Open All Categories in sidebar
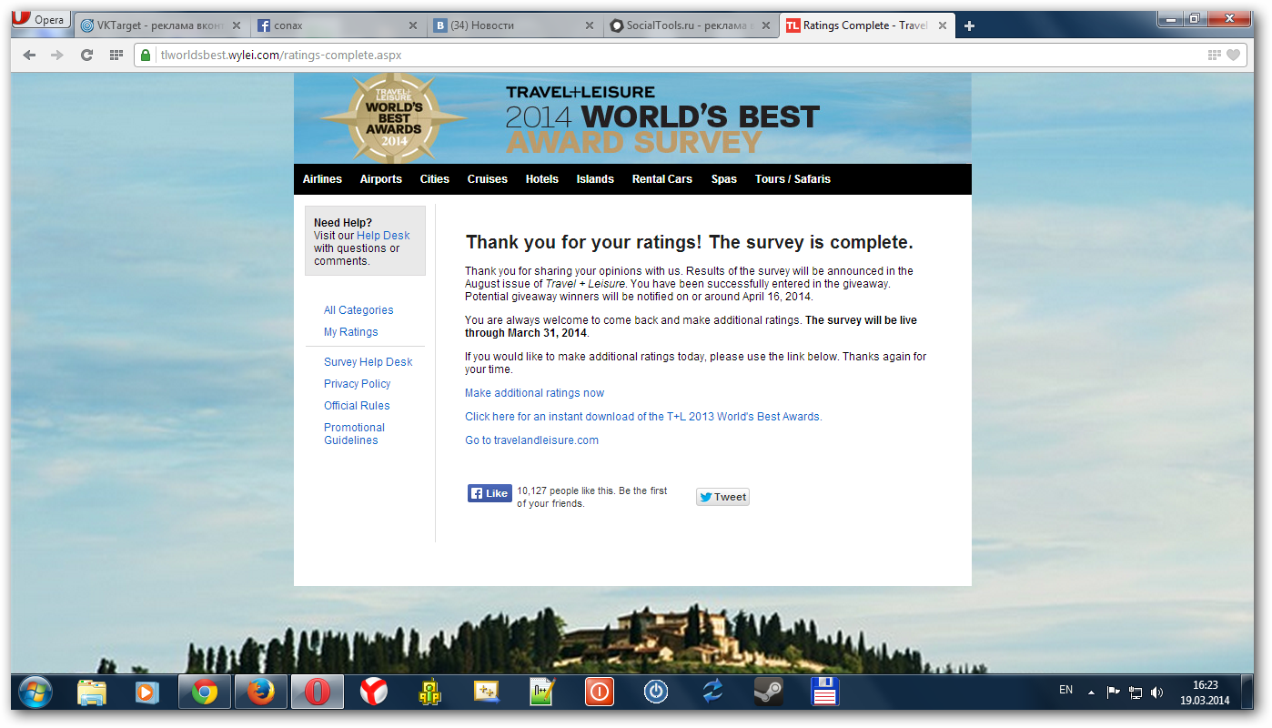The width and height of the screenshot is (1272, 728). tap(358, 310)
